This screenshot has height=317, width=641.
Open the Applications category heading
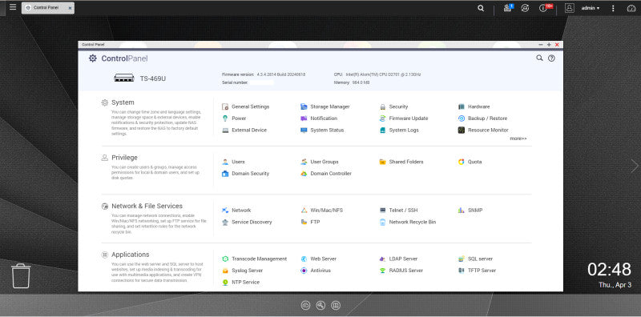pos(130,255)
